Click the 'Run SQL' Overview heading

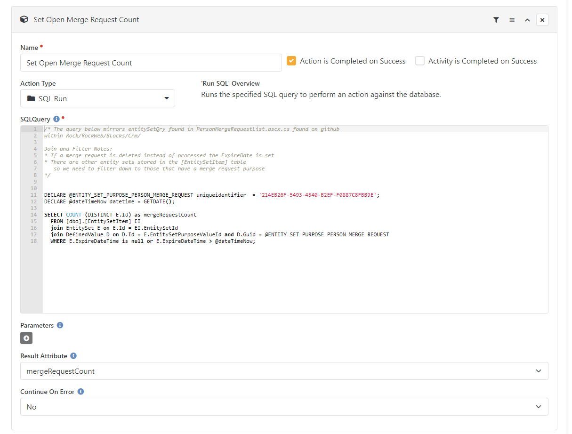[230, 83]
